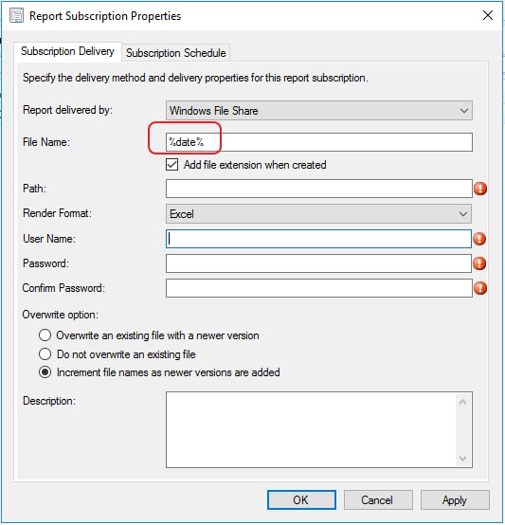Select Do not overwrite an existing file
The height and width of the screenshot is (525, 505).
pos(45,353)
